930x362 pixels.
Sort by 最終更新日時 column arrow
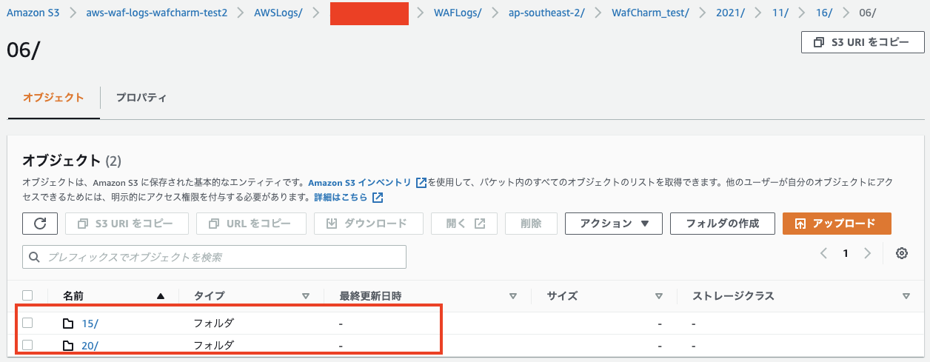512,296
